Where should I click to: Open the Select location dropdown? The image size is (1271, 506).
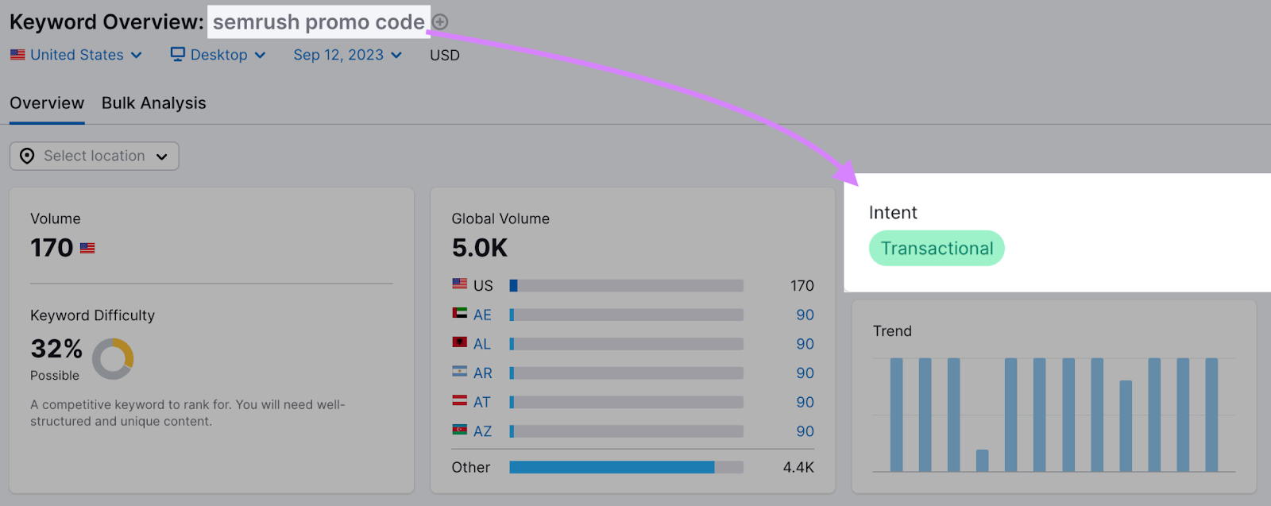click(95, 156)
